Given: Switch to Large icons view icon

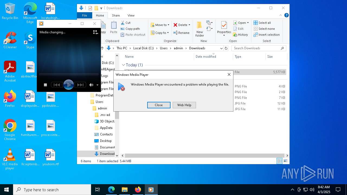Looking at the screenshot, I should coord(285,161).
